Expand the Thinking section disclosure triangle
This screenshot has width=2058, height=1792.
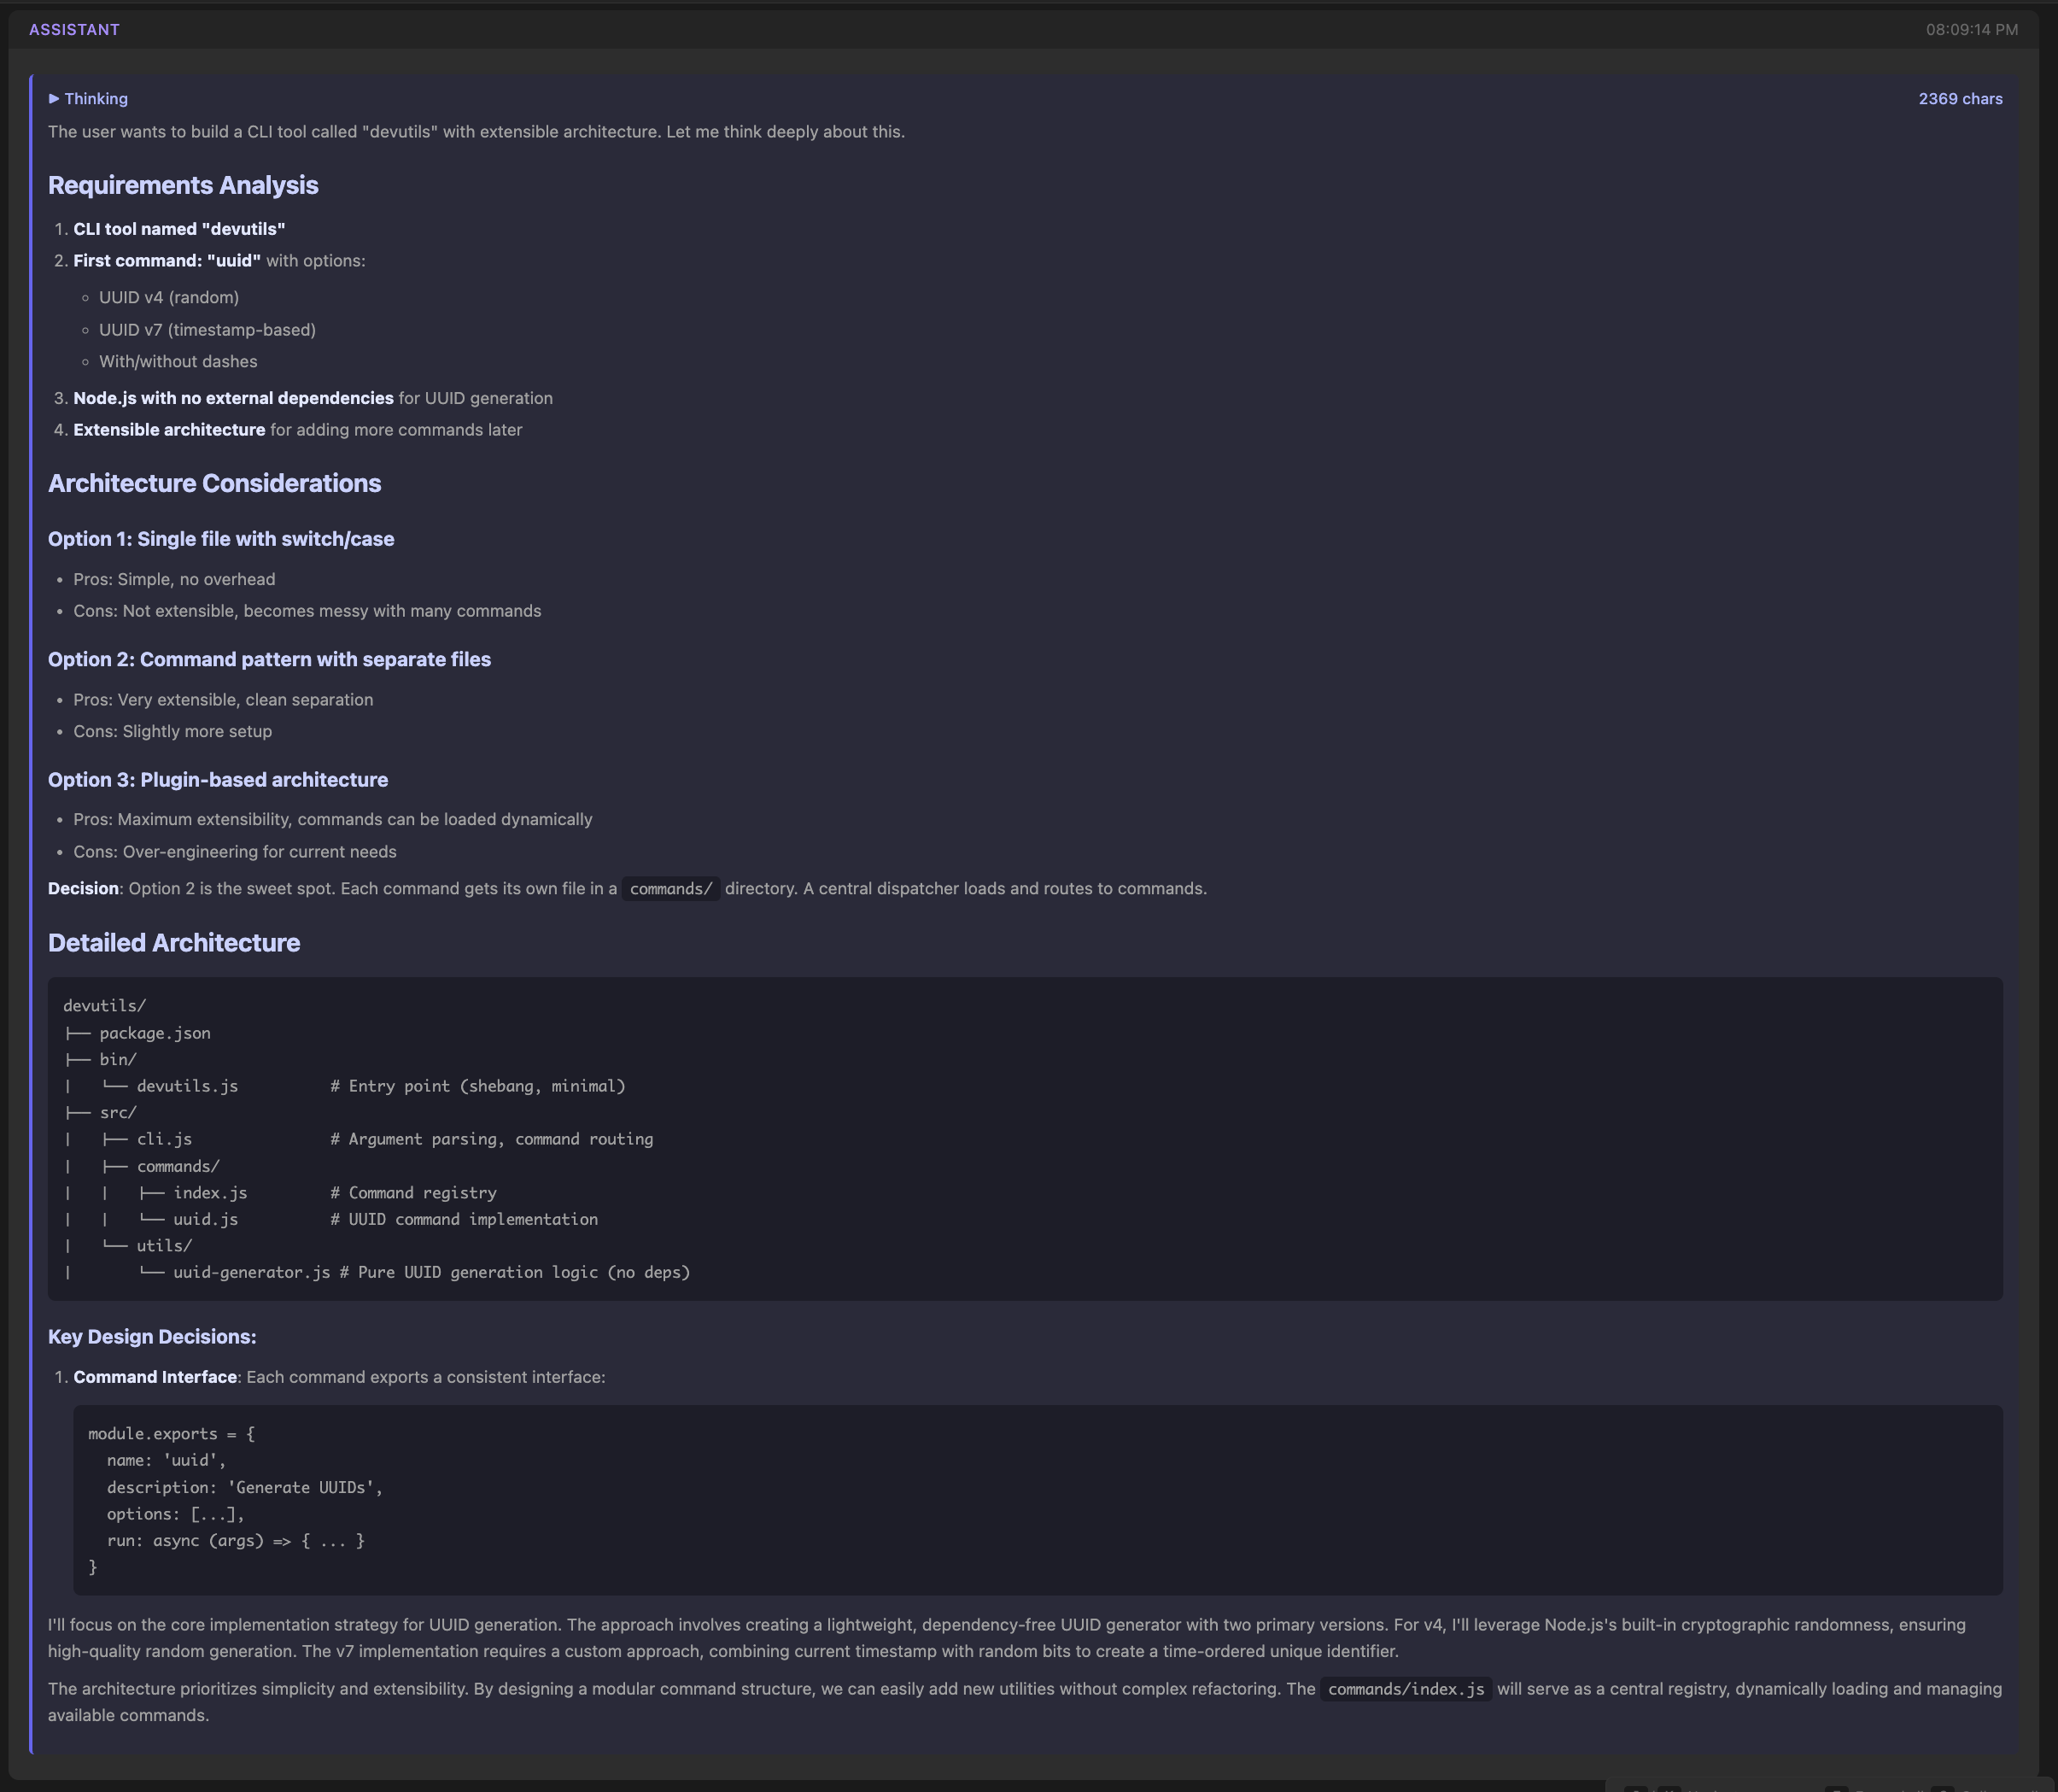[x=56, y=98]
